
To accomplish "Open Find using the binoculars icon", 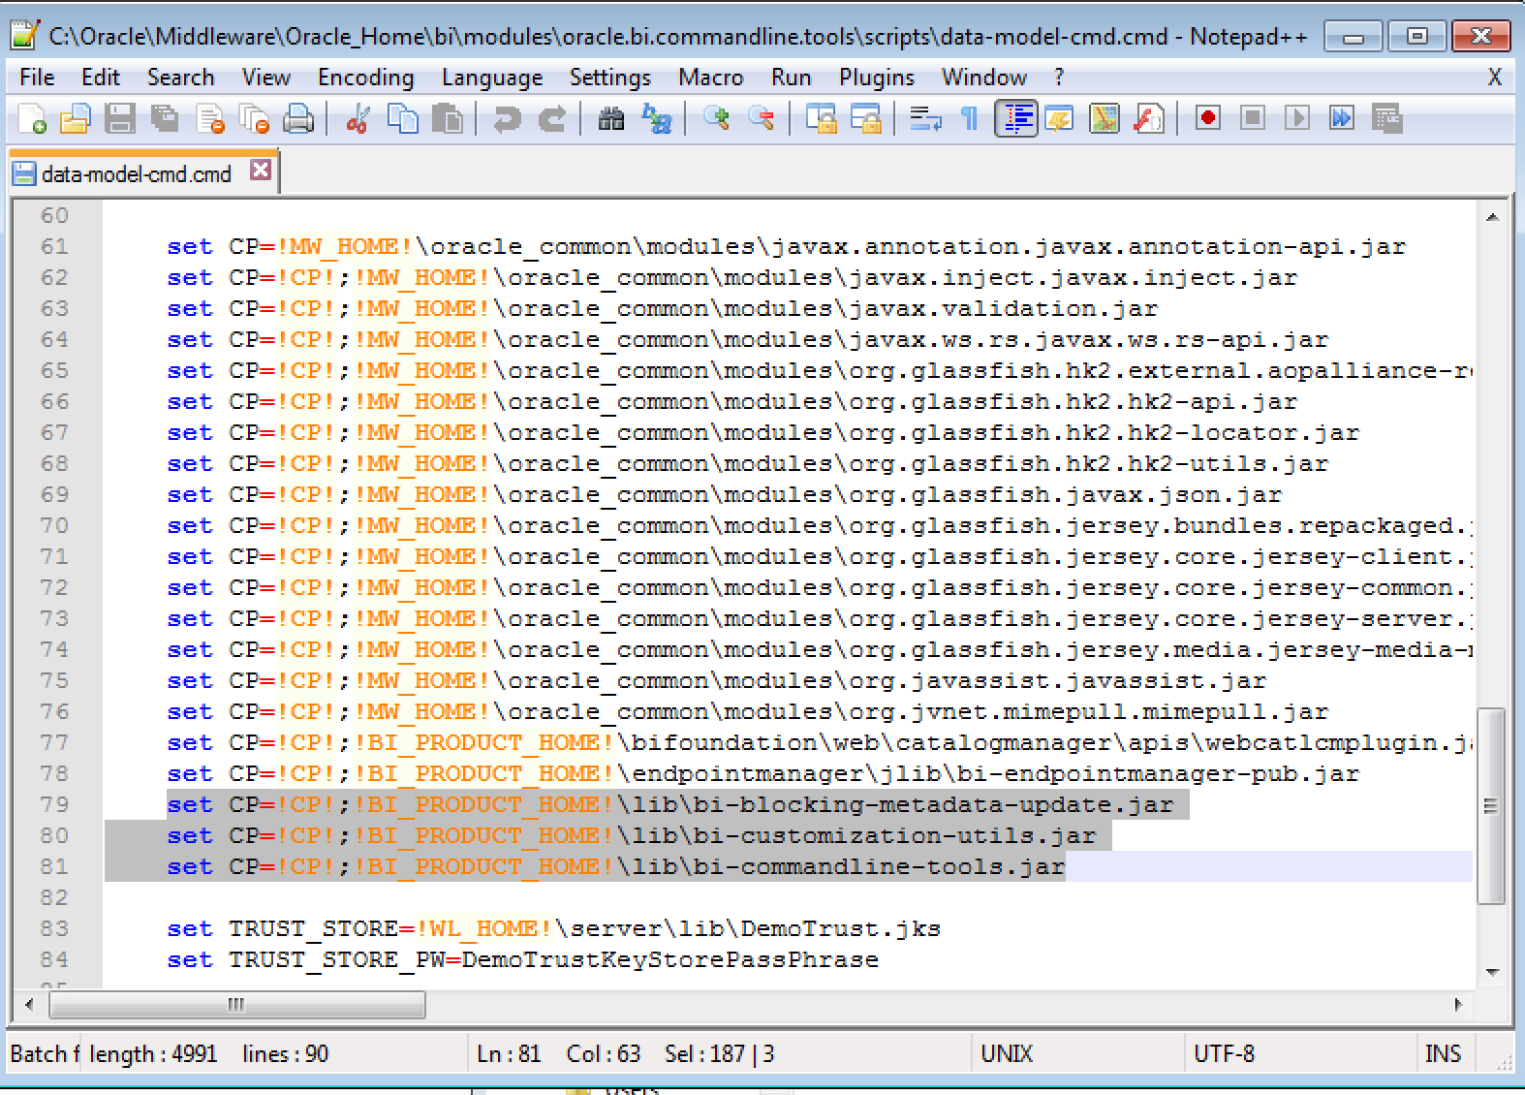I will click(x=611, y=119).
